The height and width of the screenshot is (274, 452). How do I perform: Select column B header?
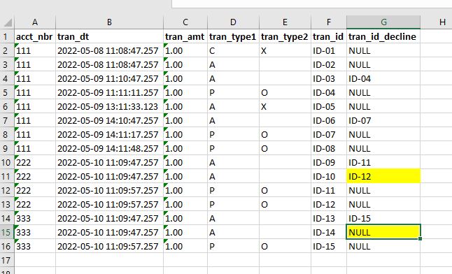pos(110,22)
